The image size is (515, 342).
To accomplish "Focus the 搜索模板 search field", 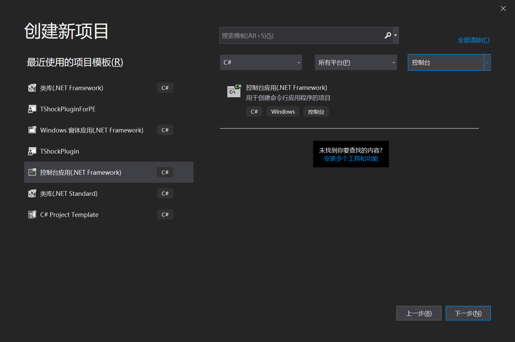I will click(302, 36).
